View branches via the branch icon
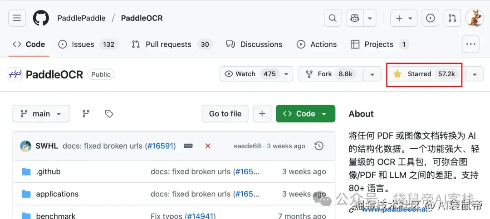 (86, 114)
